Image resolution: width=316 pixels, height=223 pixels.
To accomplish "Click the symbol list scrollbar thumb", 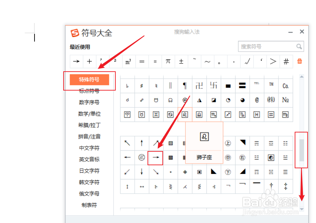I will click(302, 150).
